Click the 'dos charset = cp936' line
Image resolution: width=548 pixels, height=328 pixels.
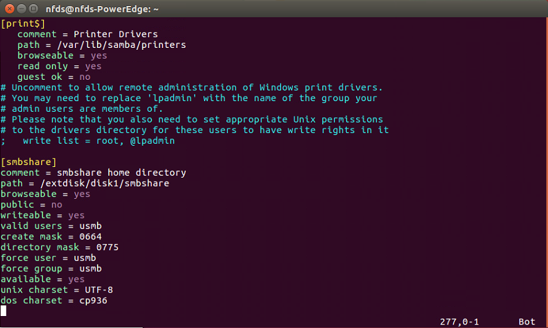tap(54, 300)
